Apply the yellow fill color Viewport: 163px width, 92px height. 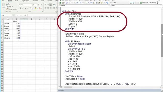click(35, 8)
